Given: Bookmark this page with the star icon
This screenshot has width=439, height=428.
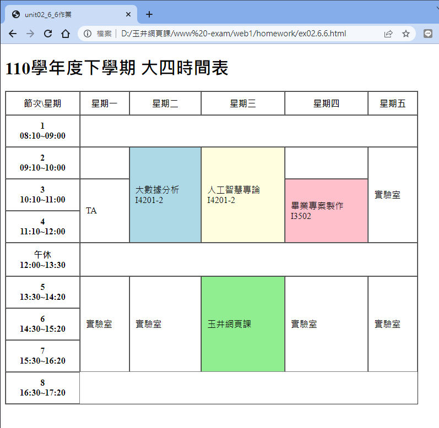Looking at the screenshot, I should pos(406,34).
